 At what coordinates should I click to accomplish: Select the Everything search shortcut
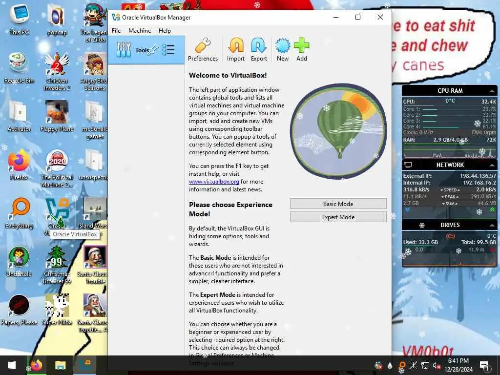[x=19, y=213]
